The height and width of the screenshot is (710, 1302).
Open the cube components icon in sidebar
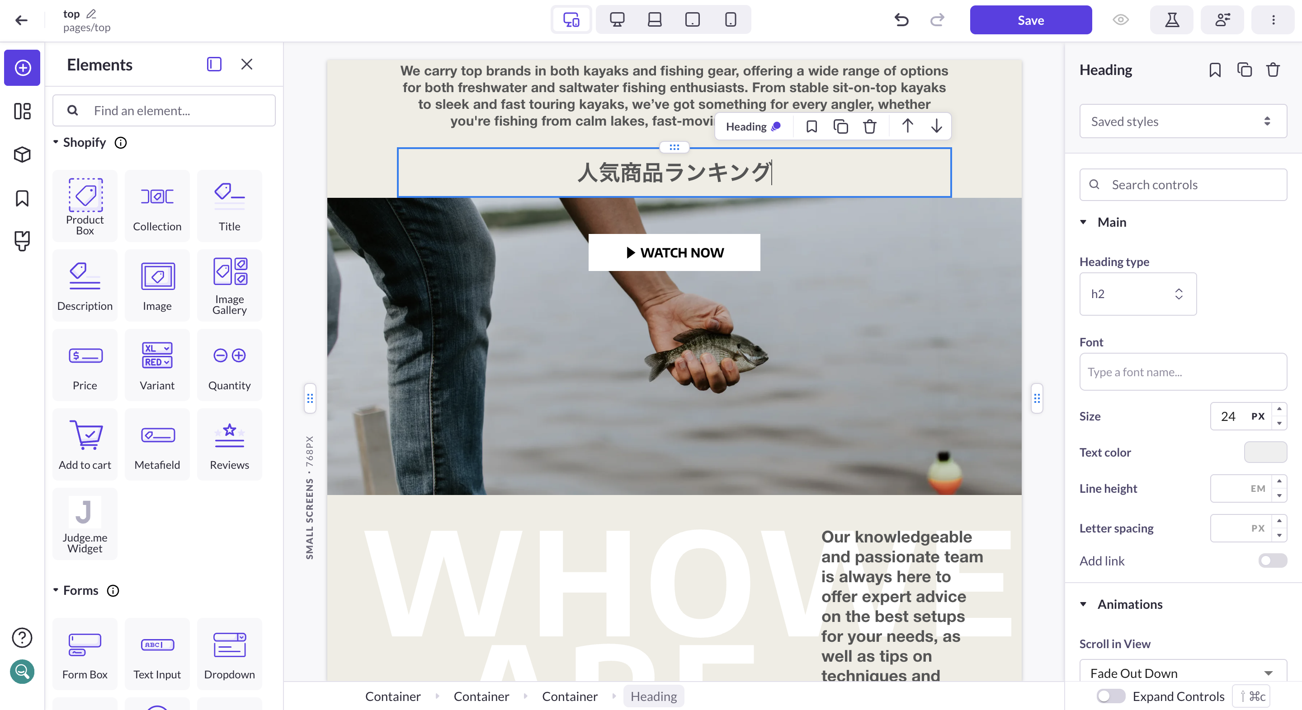22,154
